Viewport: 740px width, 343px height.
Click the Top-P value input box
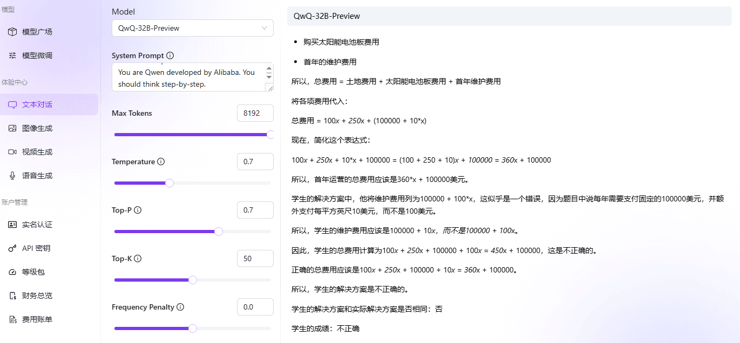click(x=255, y=210)
